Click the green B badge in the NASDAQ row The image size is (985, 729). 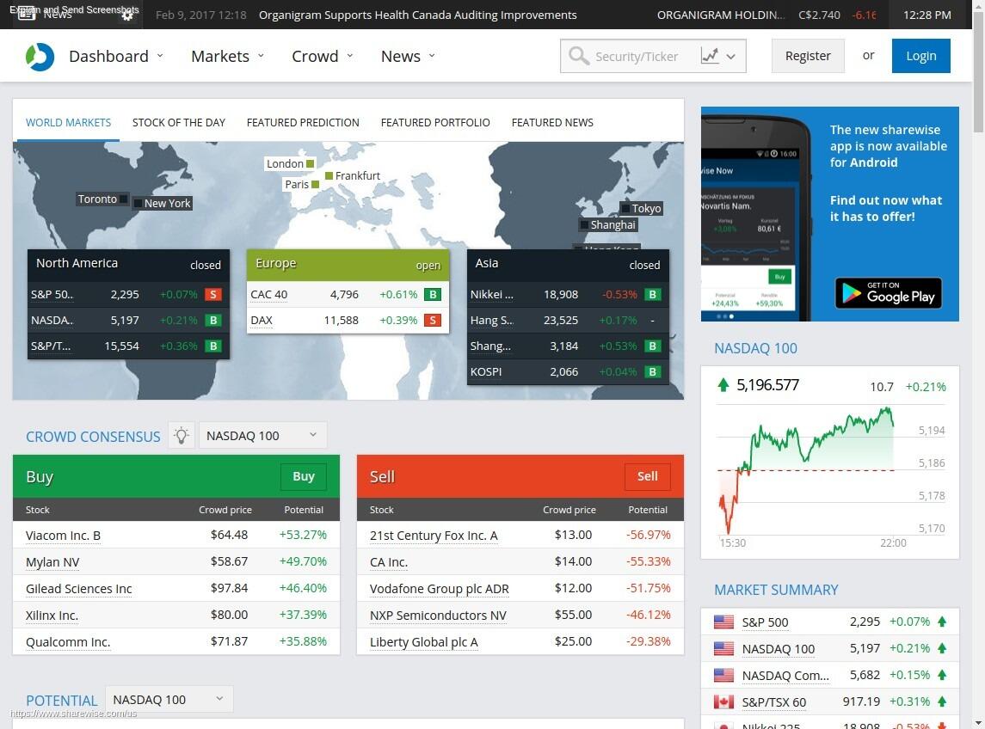pos(213,321)
